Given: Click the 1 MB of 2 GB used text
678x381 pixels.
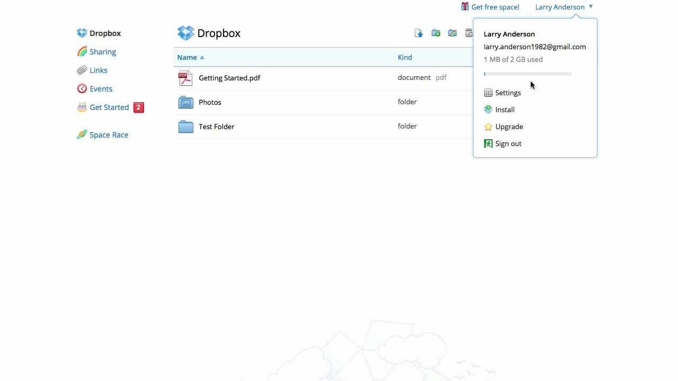Looking at the screenshot, I should click(x=513, y=59).
